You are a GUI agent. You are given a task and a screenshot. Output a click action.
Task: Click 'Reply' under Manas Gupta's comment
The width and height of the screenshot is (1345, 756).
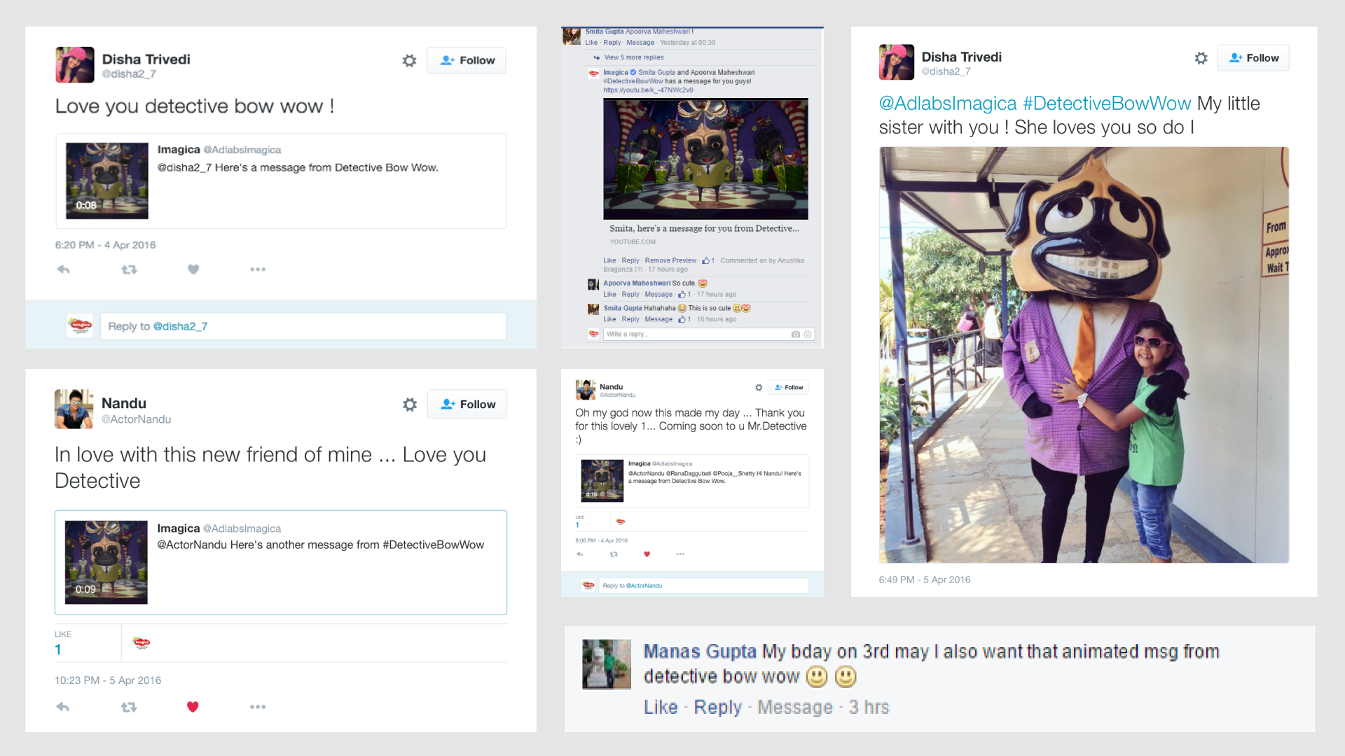point(717,708)
